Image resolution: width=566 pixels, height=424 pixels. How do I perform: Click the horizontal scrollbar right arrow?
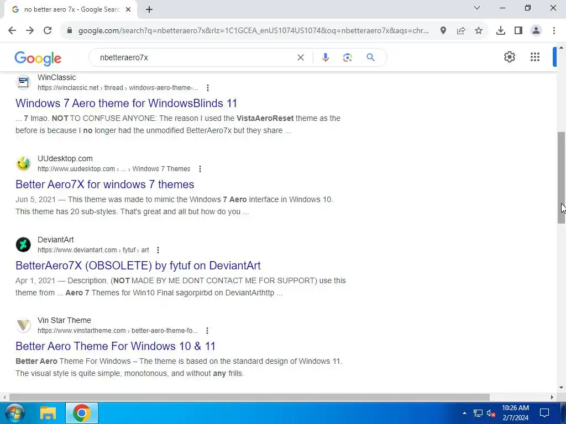[552, 397]
